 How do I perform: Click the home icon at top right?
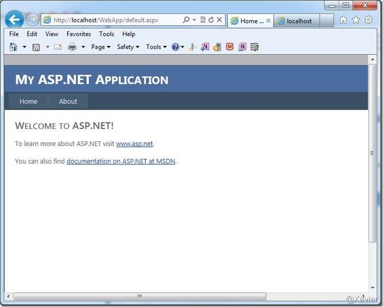pos(343,20)
